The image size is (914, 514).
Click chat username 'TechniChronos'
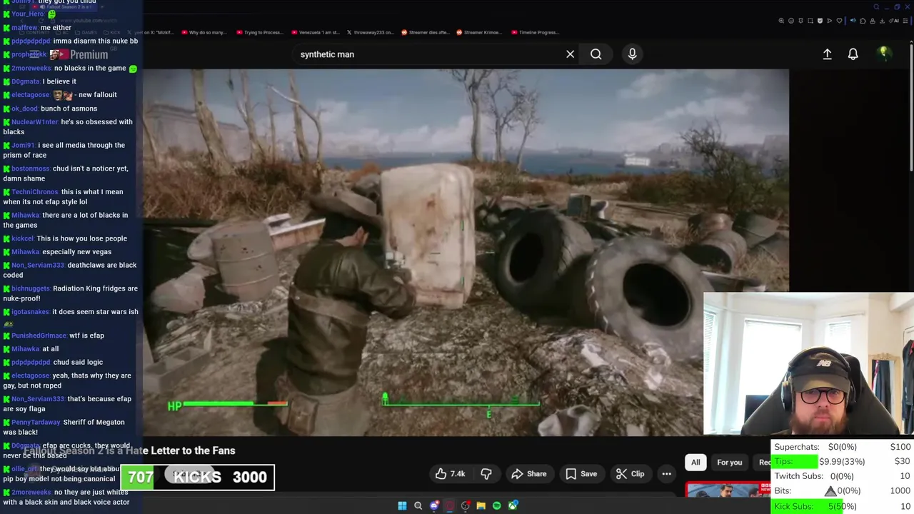(35, 192)
